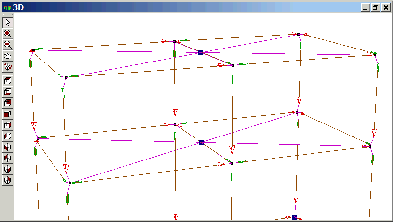Select the eighth cube view icon in toolbar
Image resolution: width=393 pixels, height=222 pixels.
[x=8, y=158]
